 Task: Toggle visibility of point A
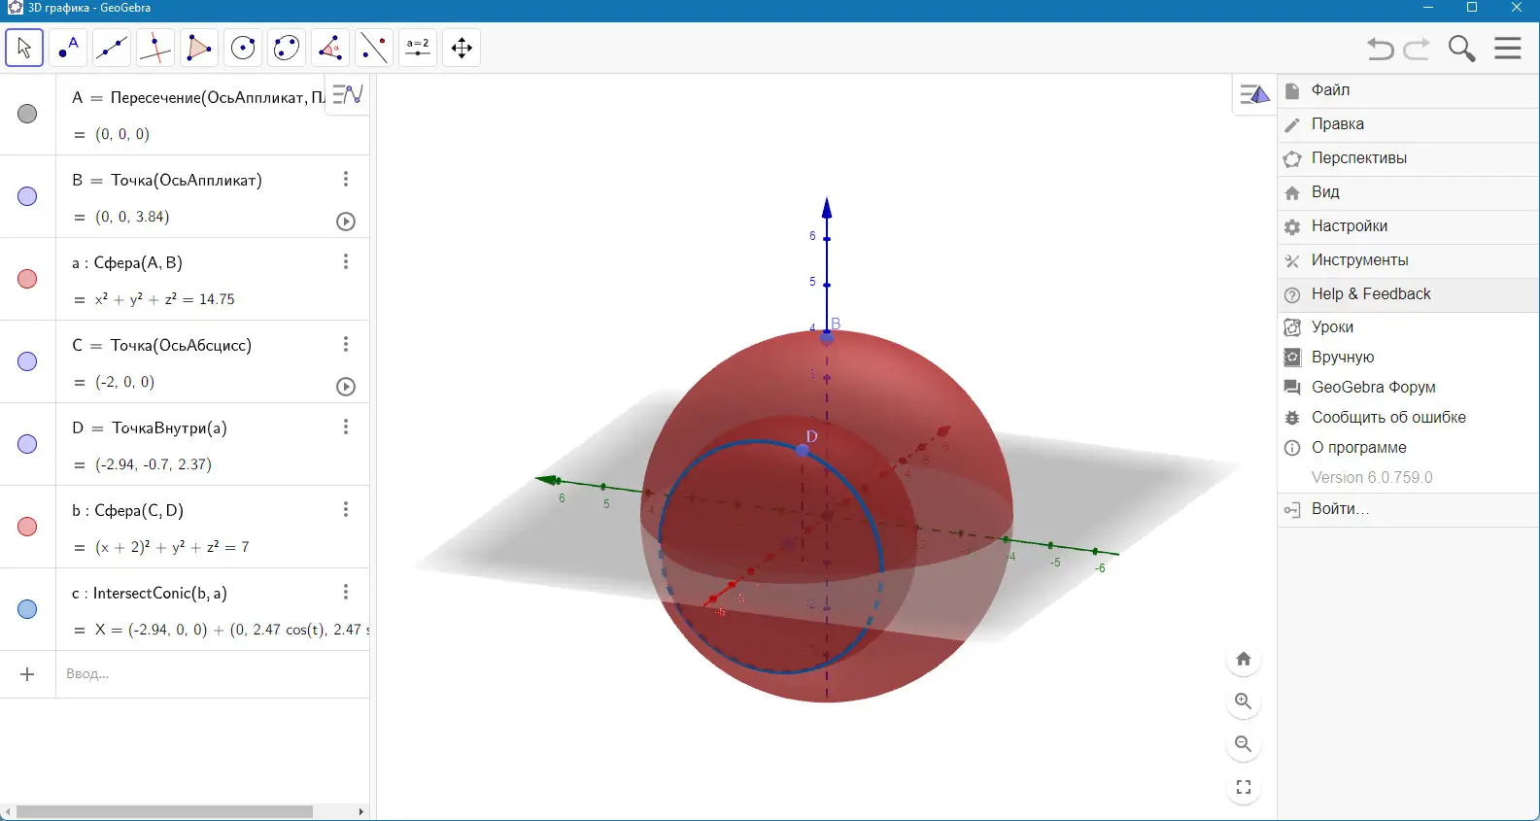(27, 114)
